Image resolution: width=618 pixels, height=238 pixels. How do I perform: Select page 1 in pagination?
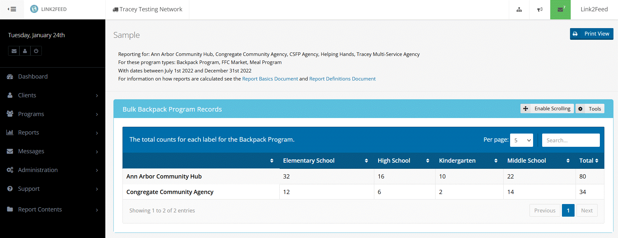[x=568, y=211]
